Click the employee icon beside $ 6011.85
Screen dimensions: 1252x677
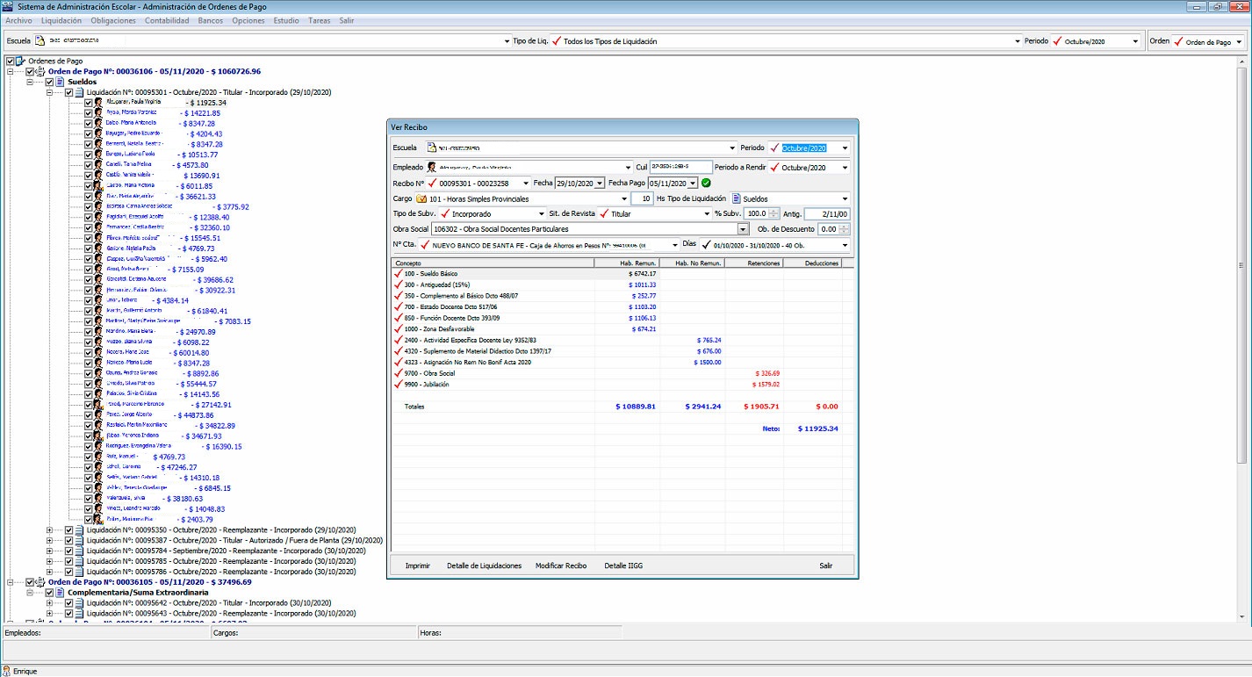pyautogui.click(x=98, y=186)
